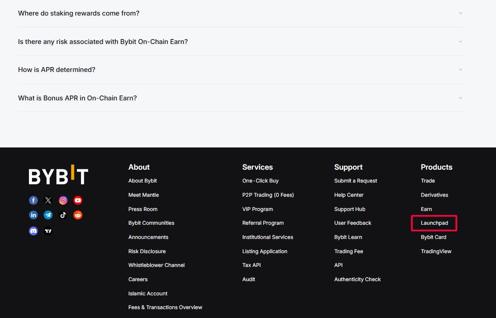496x318 pixels.
Task: Click the Whistleblower Channel link
Action: pyautogui.click(x=157, y=265)
